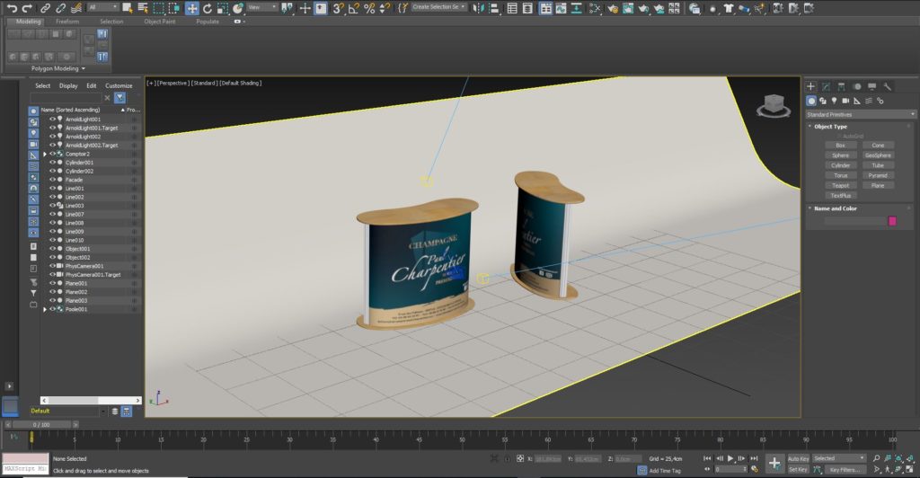The image size is (920, 478).
Task: Activate the Select and Scale tool
Action: (223, 8)
